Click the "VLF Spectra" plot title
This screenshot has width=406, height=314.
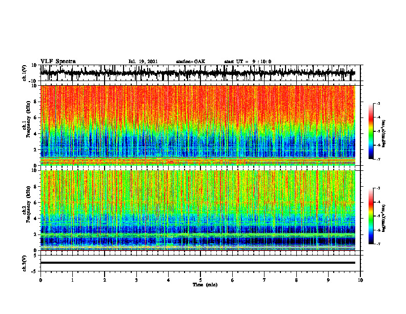(x=58, y=61)
